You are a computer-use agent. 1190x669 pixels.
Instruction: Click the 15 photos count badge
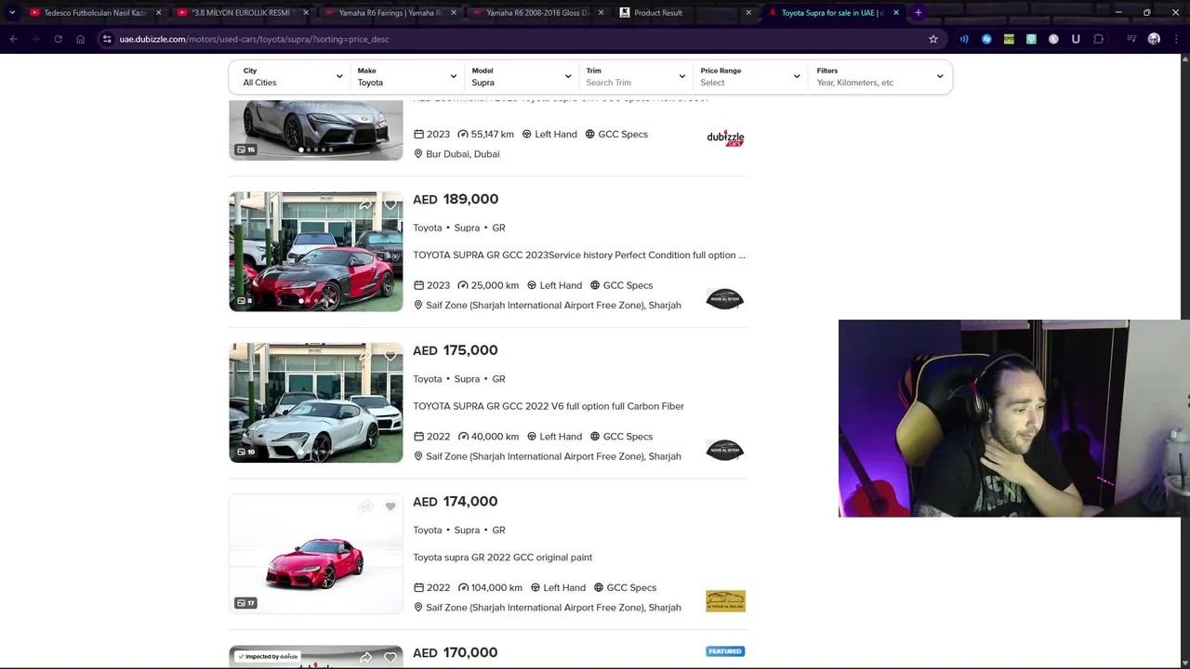[x=246, y=150]
